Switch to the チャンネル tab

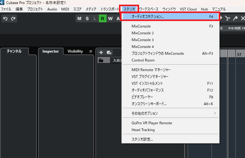[x=14, y=51]
